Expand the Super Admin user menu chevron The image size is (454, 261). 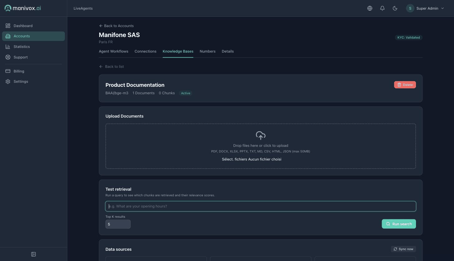pyautogui.click(x=442, y=8)
